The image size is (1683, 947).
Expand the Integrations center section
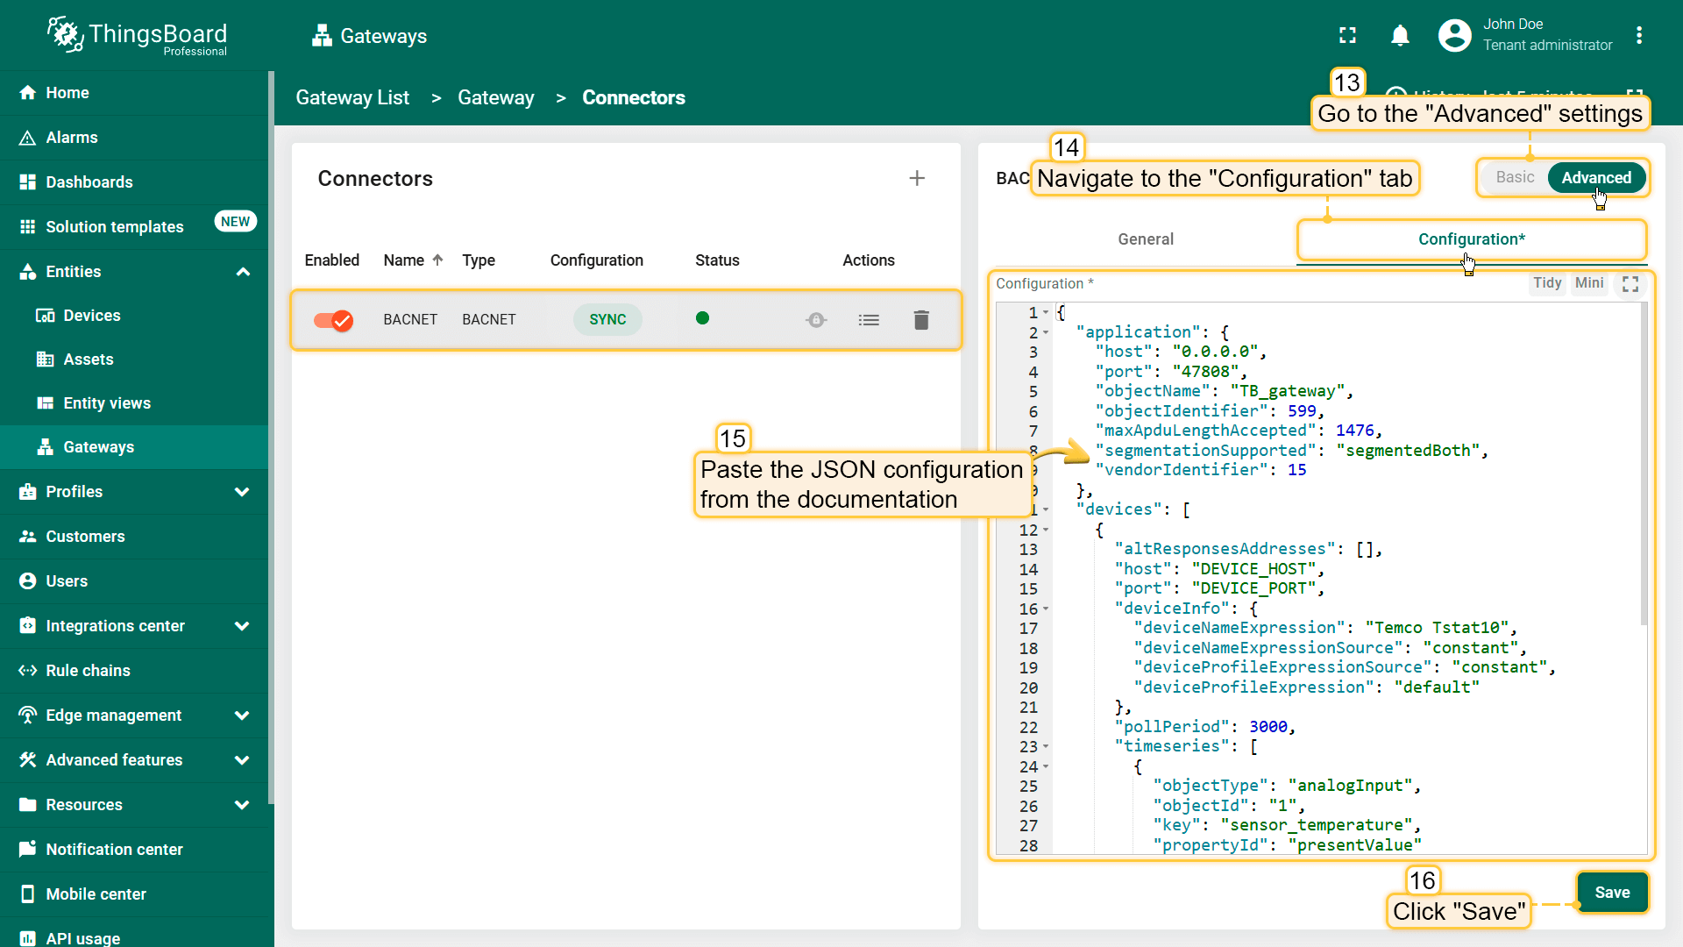tap(243, 626)
